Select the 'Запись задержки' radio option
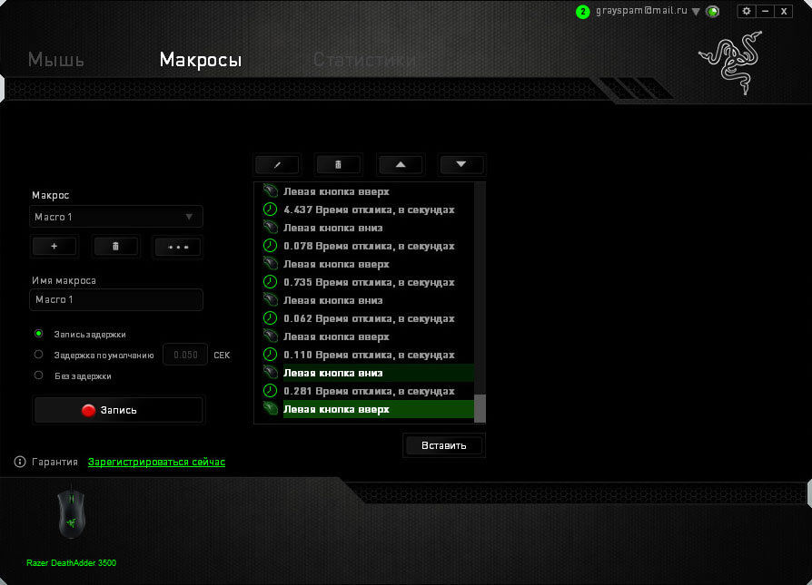 [38, 334]
